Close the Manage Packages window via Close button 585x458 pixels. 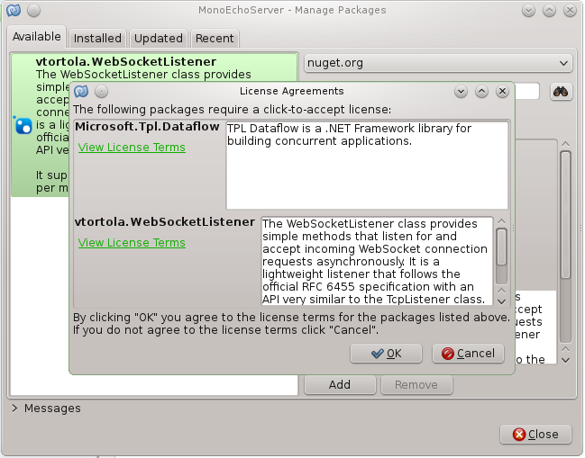[x=535, y=435]
